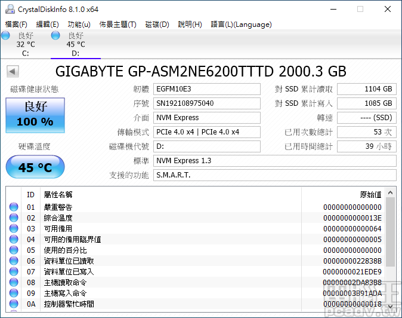Viewport: 402px width, 318px height.
Task: Click the power on count value 53 次
Action: click(x=367, y=132)
